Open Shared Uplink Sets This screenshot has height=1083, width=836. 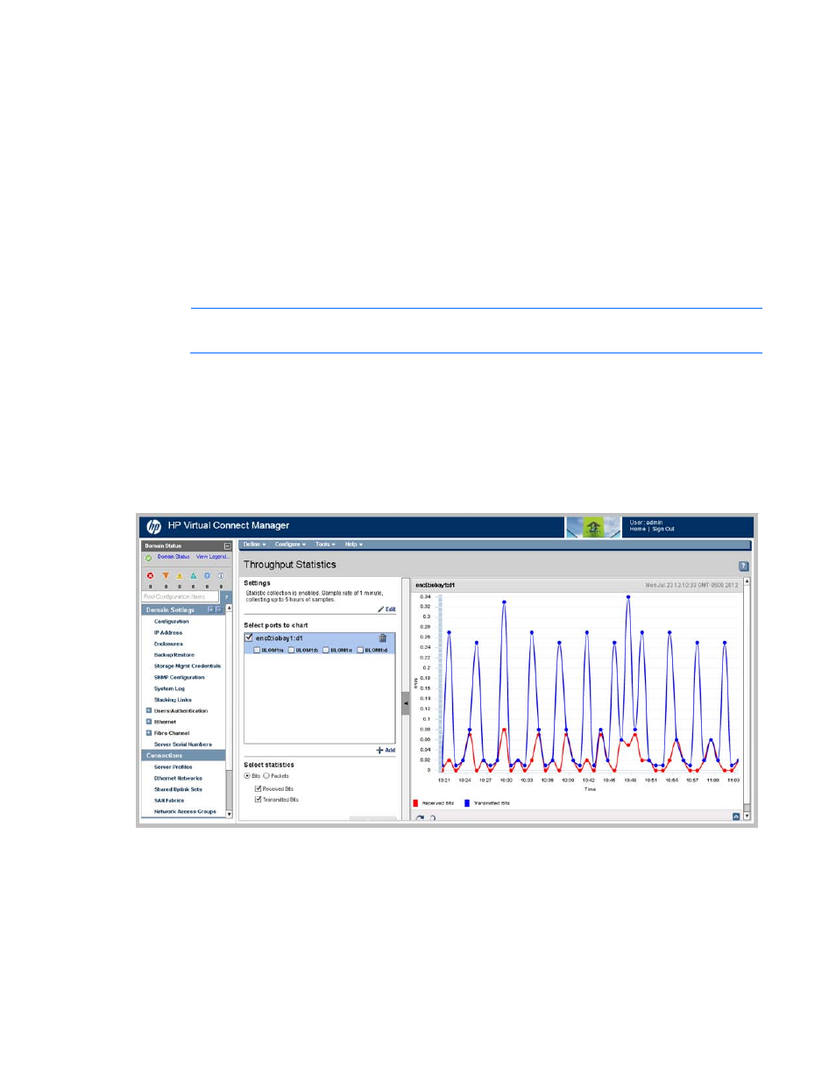178,789
